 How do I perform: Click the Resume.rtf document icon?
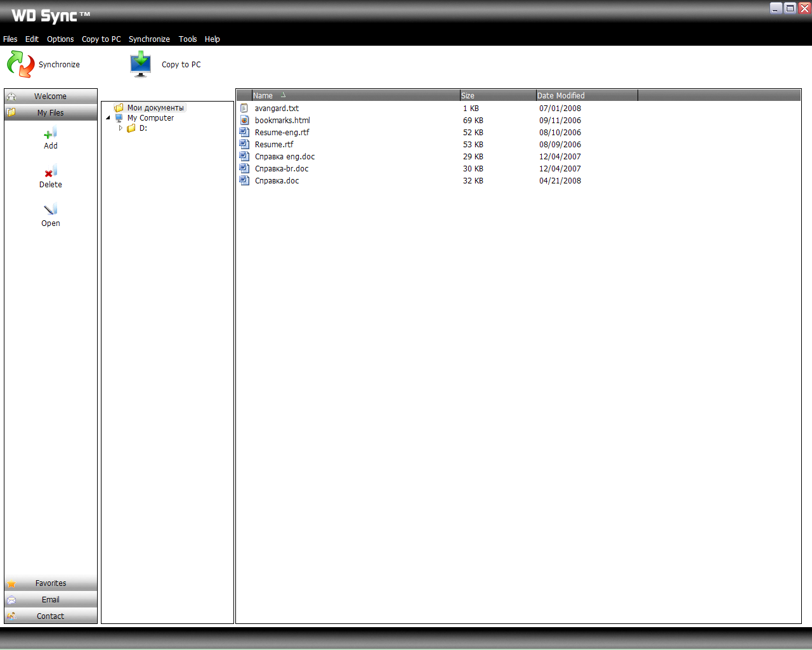coord(244,144)
